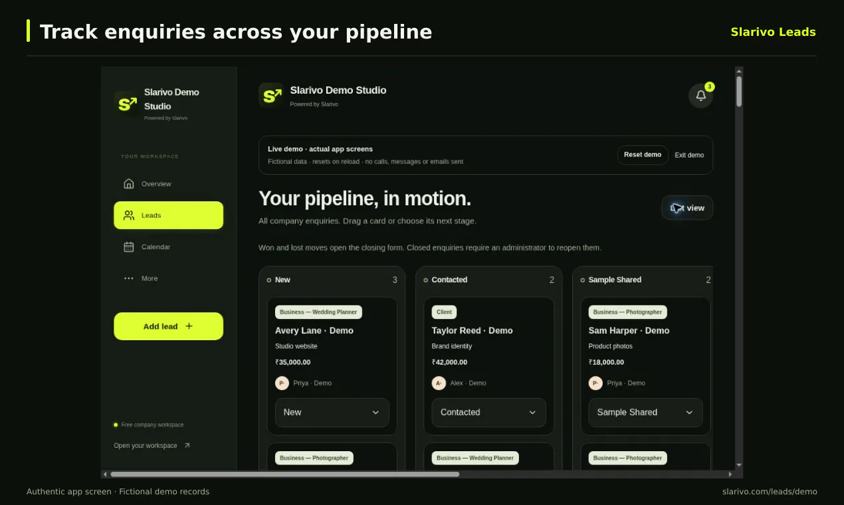
Task: Click the "Business — Photographer" tag on Sam Harper's card
Action: tap(628, 312)
